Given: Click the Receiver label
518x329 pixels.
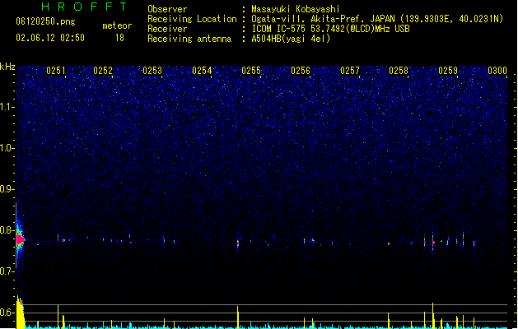Looking at the screenshot, I should (167, 29).
